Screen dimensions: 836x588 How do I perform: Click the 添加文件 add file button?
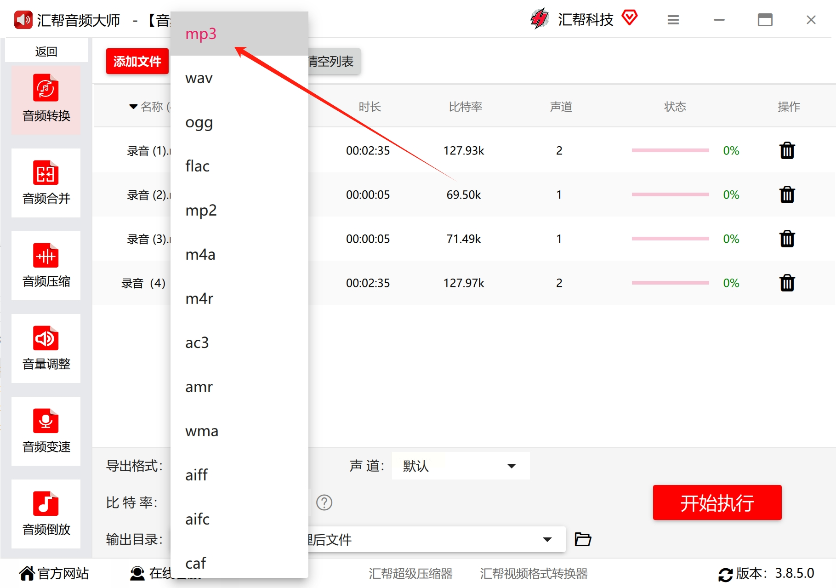click(137, 61)
